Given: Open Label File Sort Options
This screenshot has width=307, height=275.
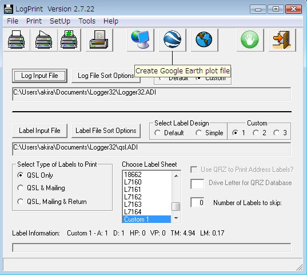Looking at the screenshot, I should pyautogui.click(x=106, y=131).
